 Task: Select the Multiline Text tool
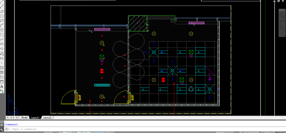[2, 87]
